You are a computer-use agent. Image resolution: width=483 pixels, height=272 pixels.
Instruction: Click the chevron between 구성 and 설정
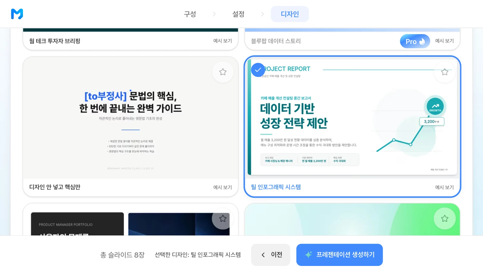214,14
